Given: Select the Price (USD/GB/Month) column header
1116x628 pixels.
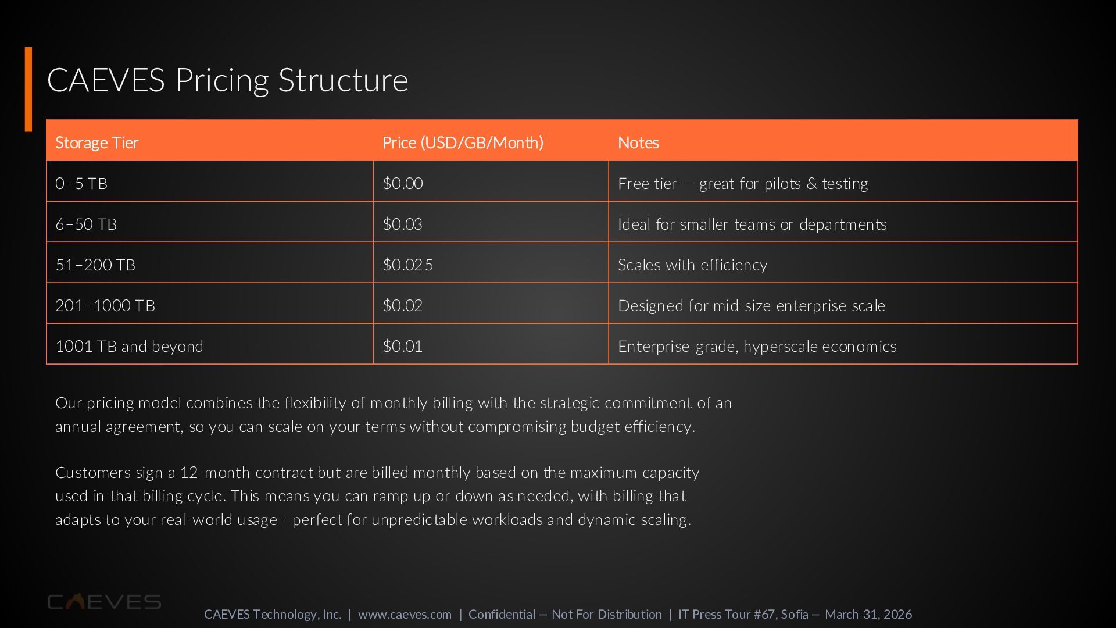Looking at the screenshot, I should pyautogui.click(x=463, y=142).
